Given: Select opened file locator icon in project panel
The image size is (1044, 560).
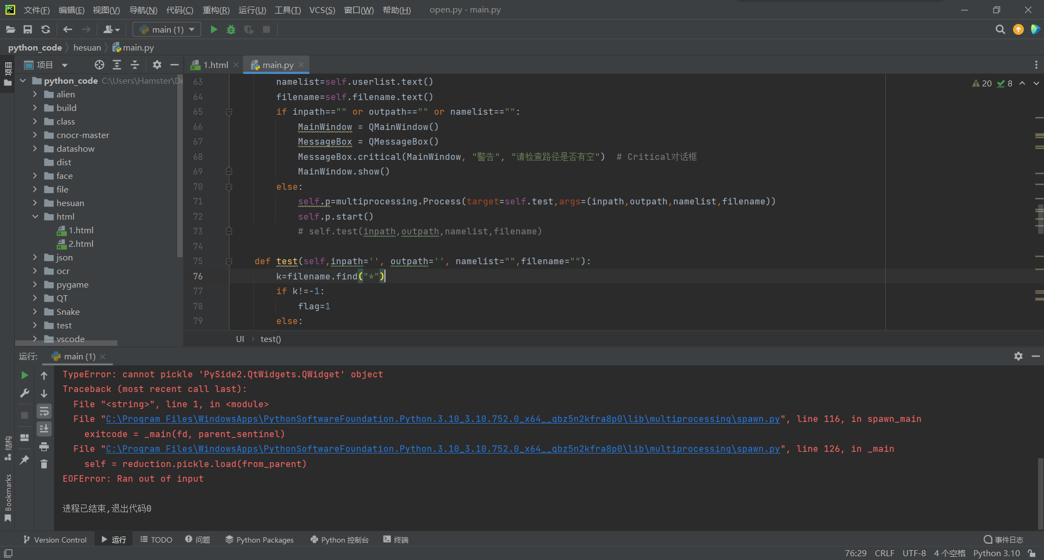Looking at the screenshot, I should (99, 65).
